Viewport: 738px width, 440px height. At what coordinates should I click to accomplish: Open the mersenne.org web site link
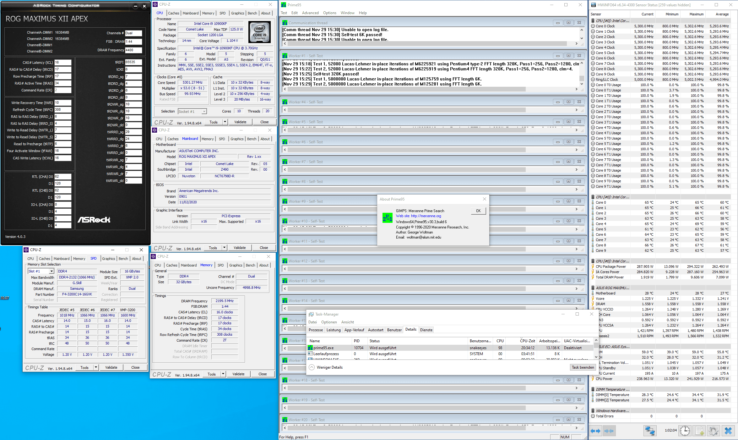[x=426, y=216]
